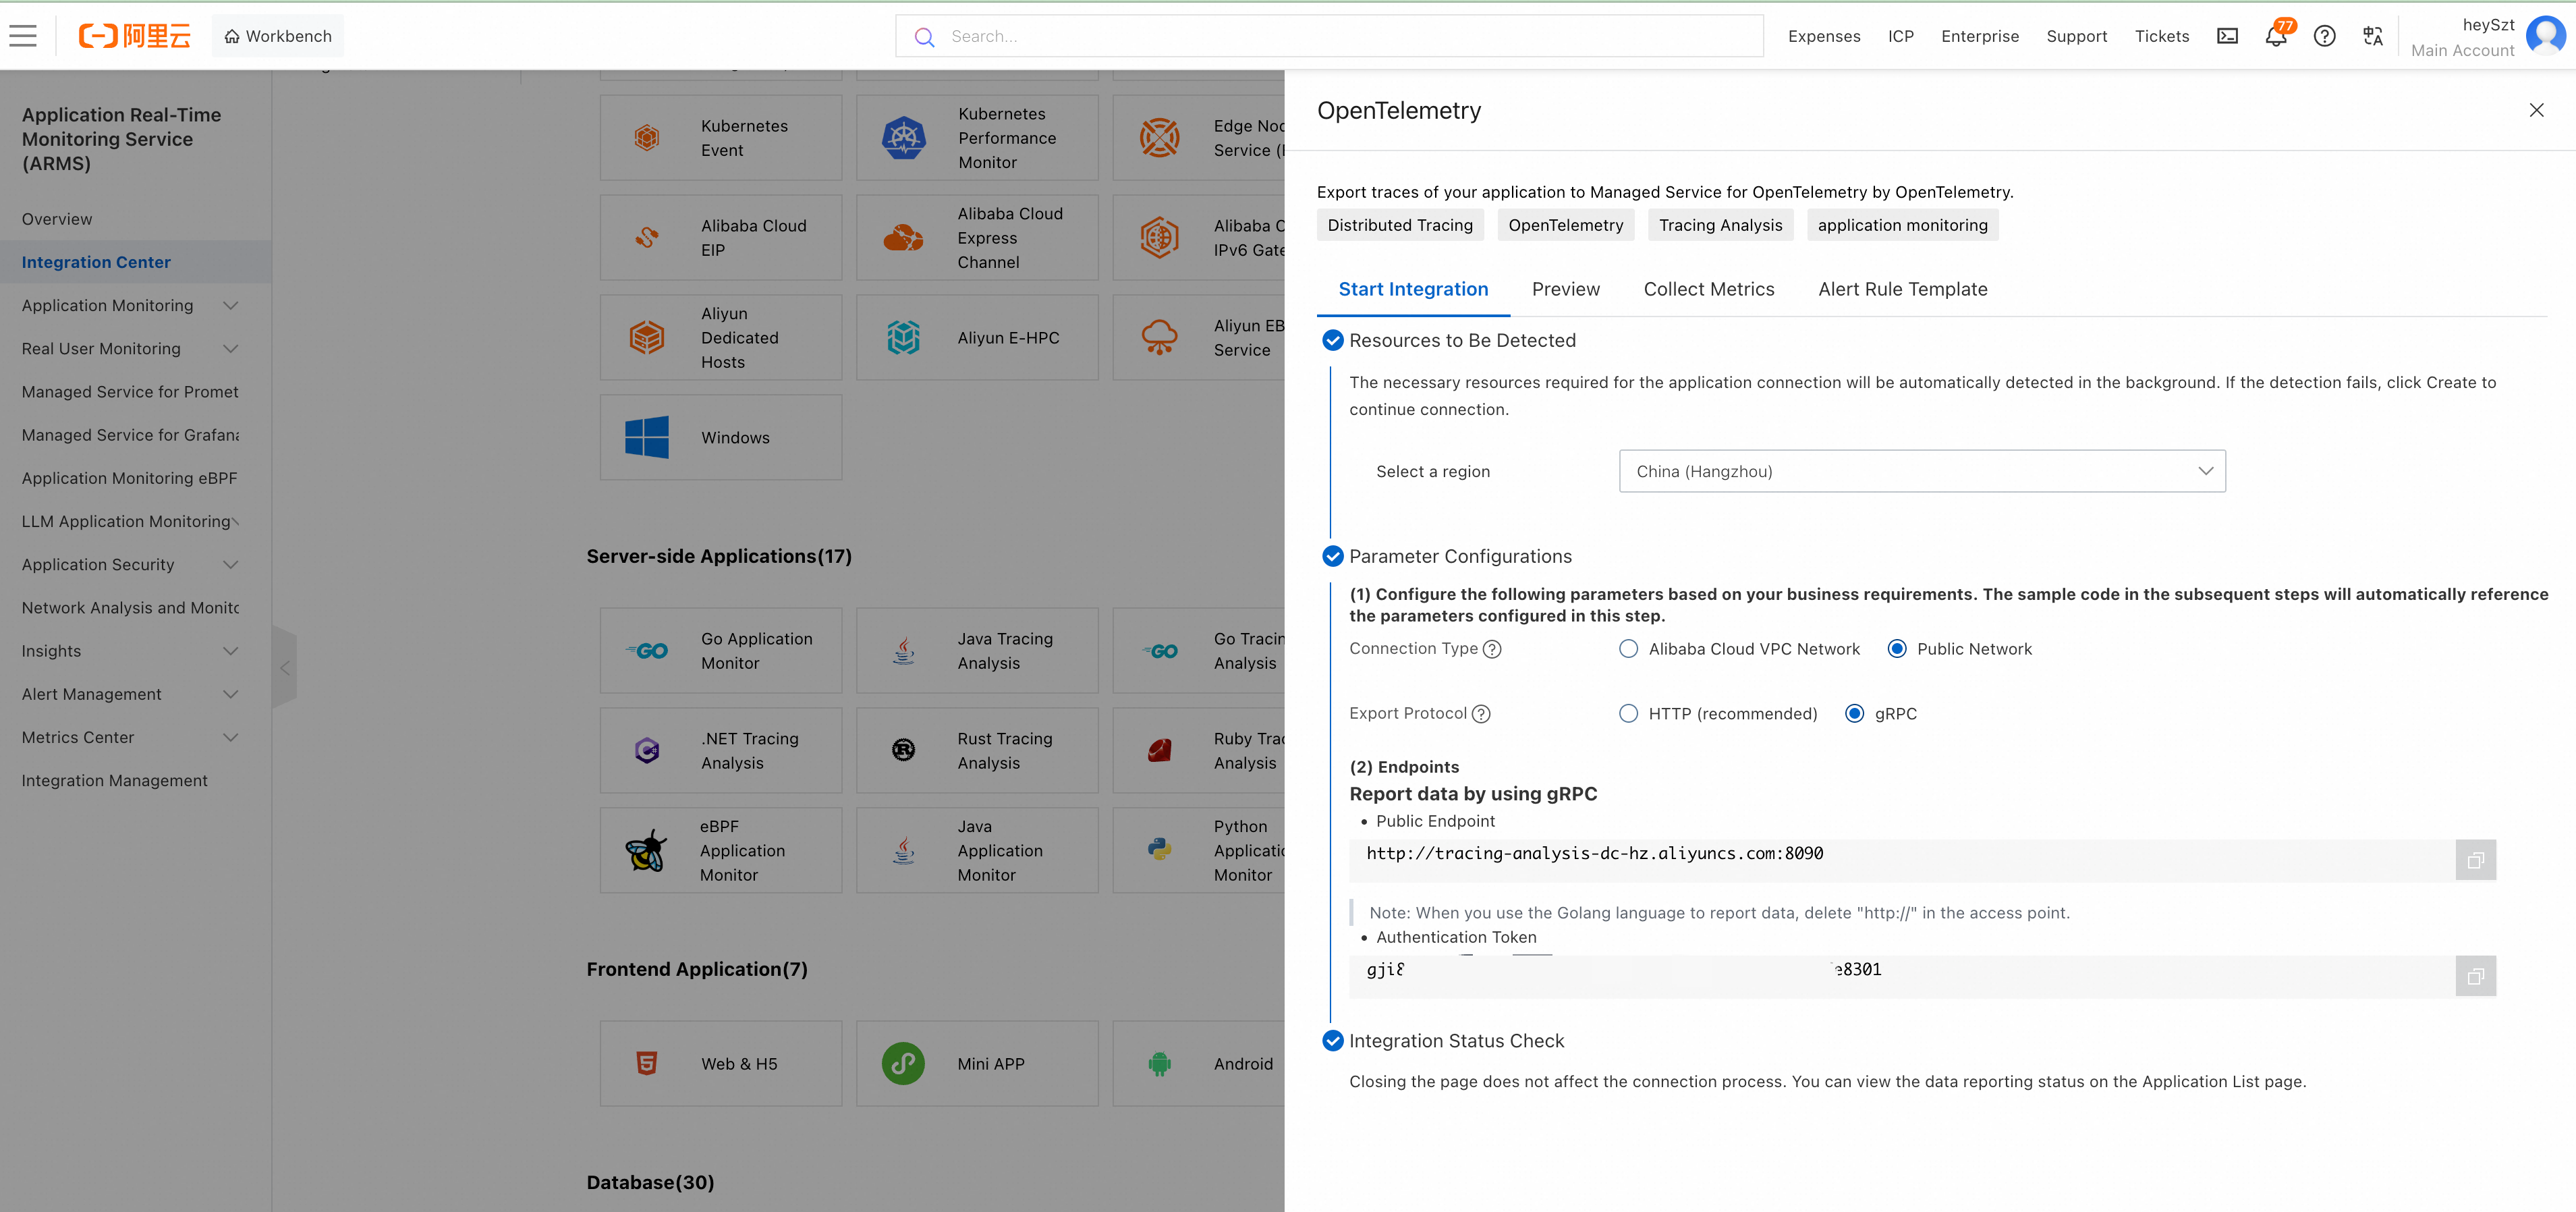Screen dimensions: 2576x1212
Task: Click the notification bell with 77 alerts
Action: (x=2275, y=36)
